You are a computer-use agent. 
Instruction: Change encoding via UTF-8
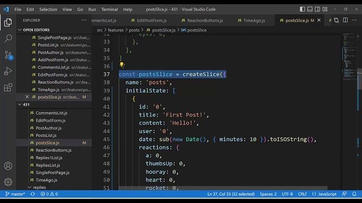pos(287,194)
